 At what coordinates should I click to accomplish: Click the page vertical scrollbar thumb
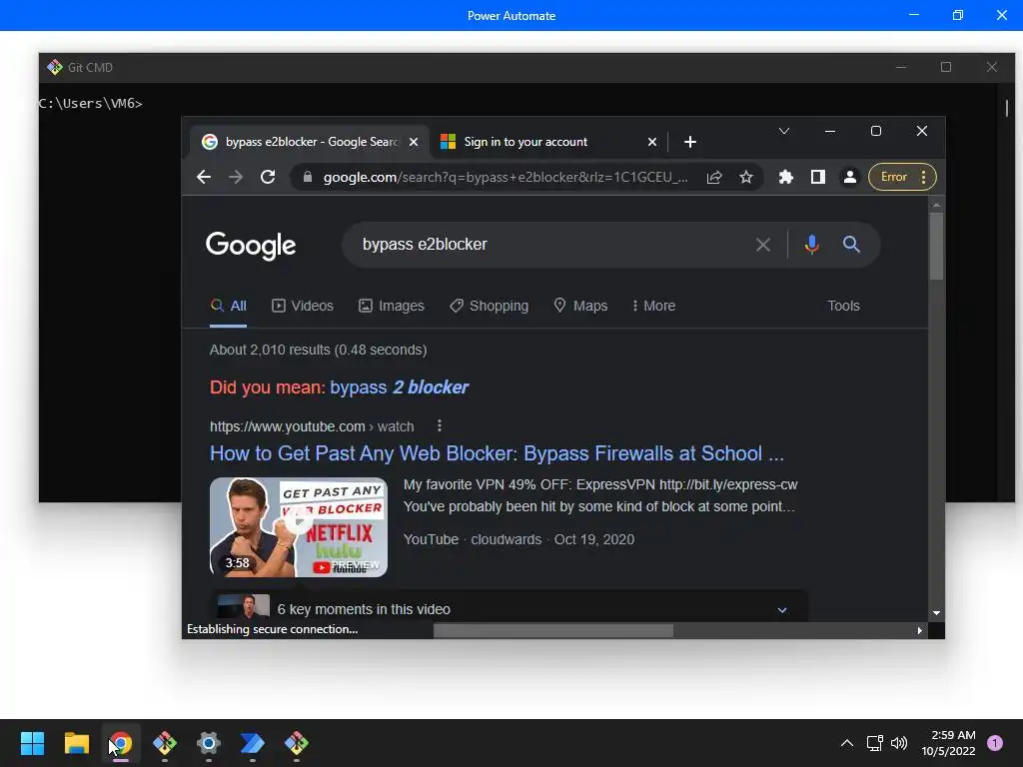tap(936, 246)
